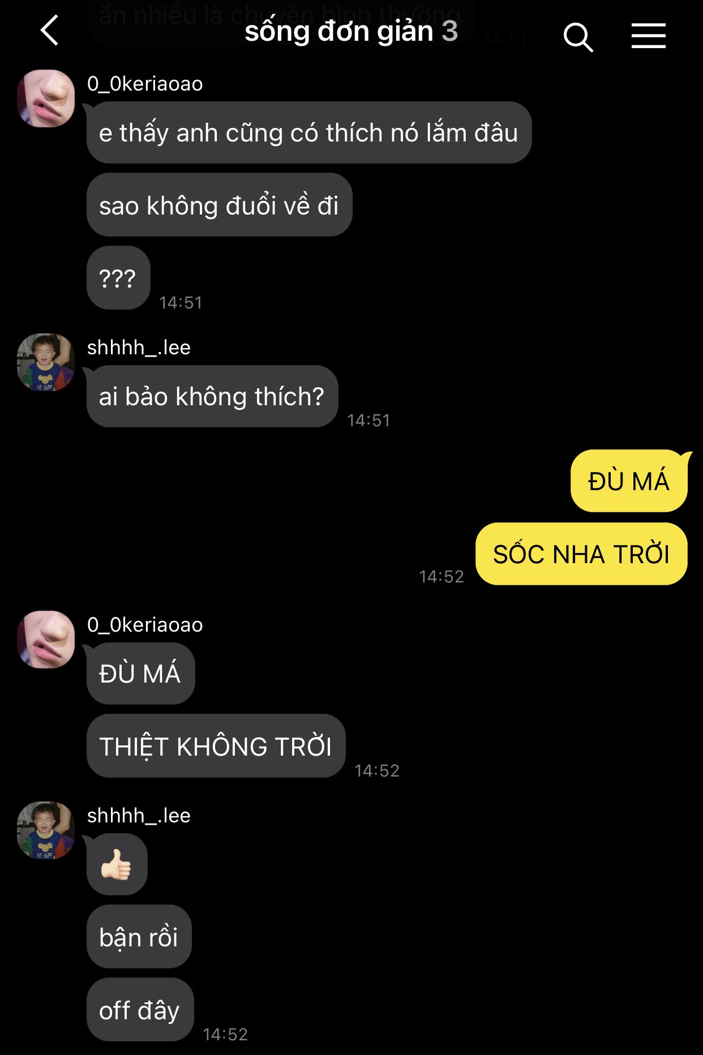Tap the thumbs-up emoji message

click(x=117, y=864)
